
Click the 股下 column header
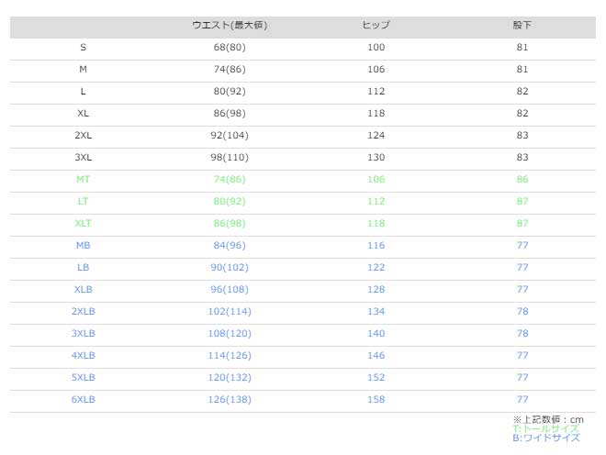pyautogui.click(x=522, y=25)
